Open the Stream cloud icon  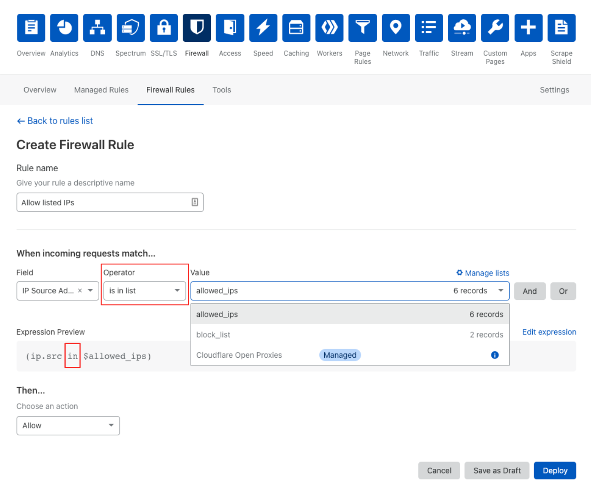(x=462, y=28)
